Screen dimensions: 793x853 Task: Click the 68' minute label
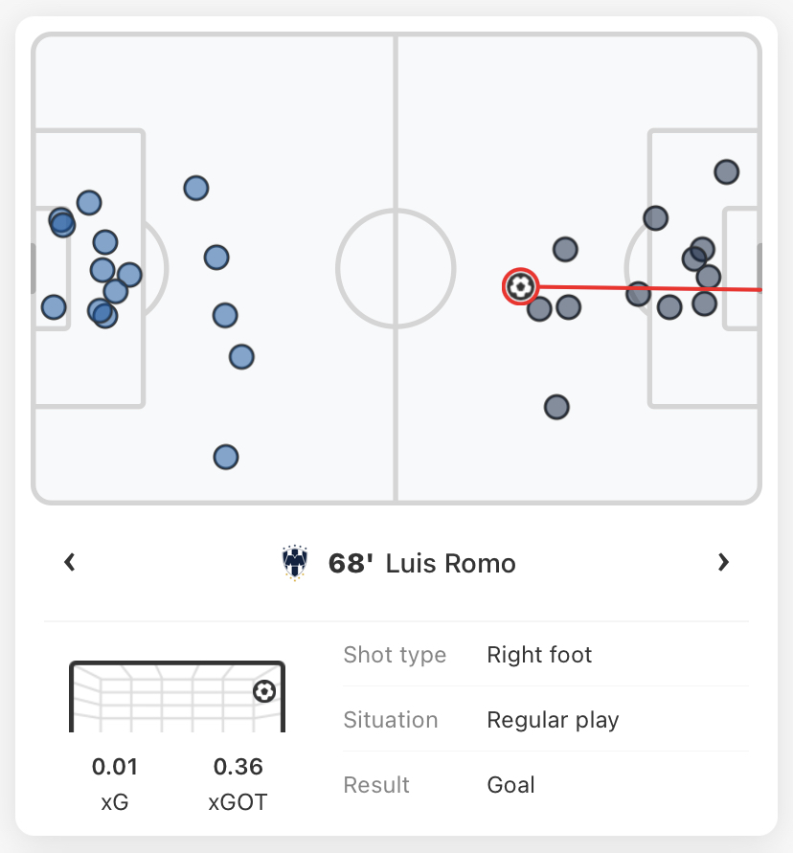click(x=351, y=563)
